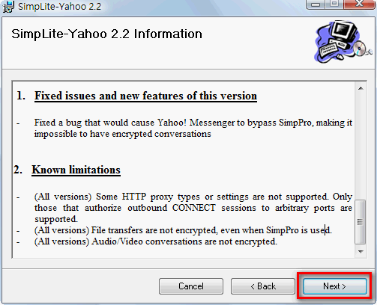Click the Yahoo! Messenger bypass bug text

[x=193, y=128]
